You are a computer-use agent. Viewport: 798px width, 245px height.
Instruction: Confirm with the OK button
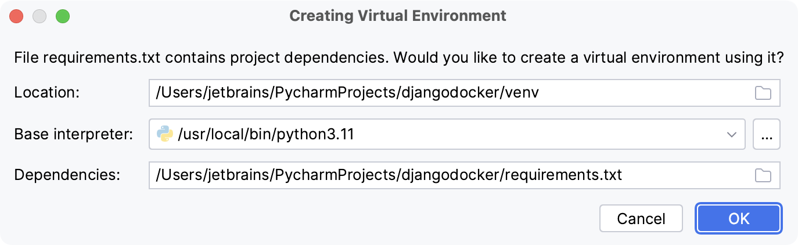coord(739,219)
